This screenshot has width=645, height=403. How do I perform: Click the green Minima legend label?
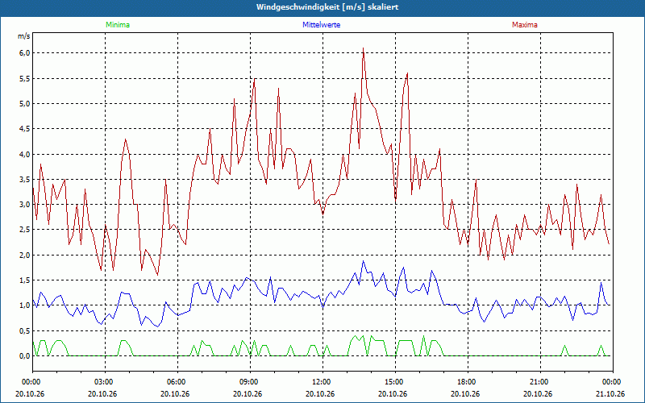click(118, 25)
